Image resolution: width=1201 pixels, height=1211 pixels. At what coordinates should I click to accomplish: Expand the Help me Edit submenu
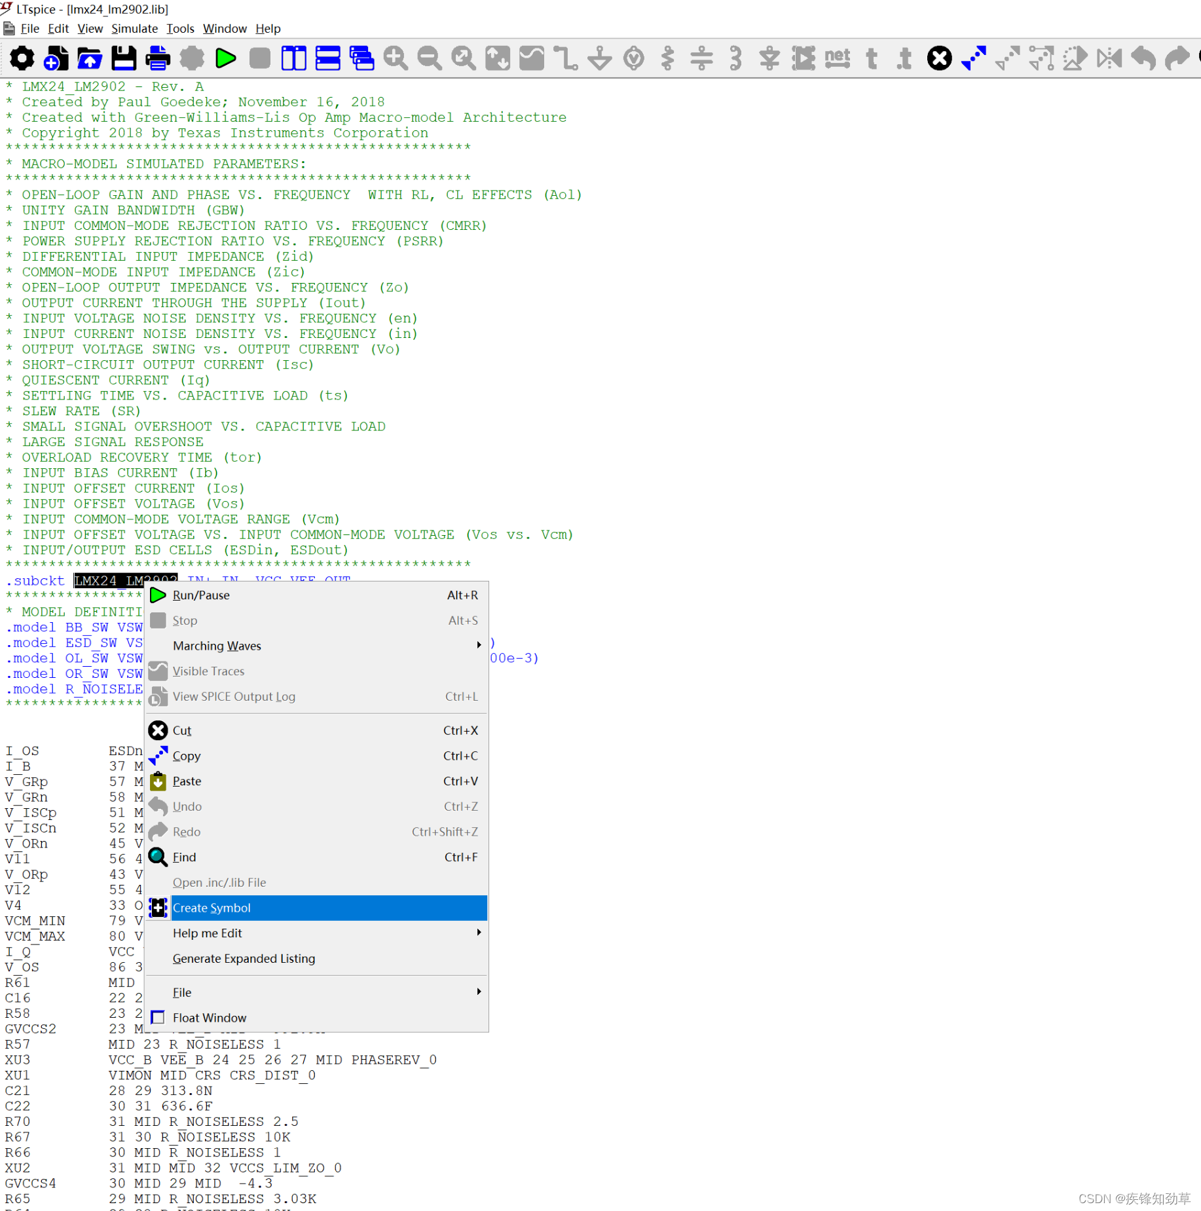(x=207, y=933)
